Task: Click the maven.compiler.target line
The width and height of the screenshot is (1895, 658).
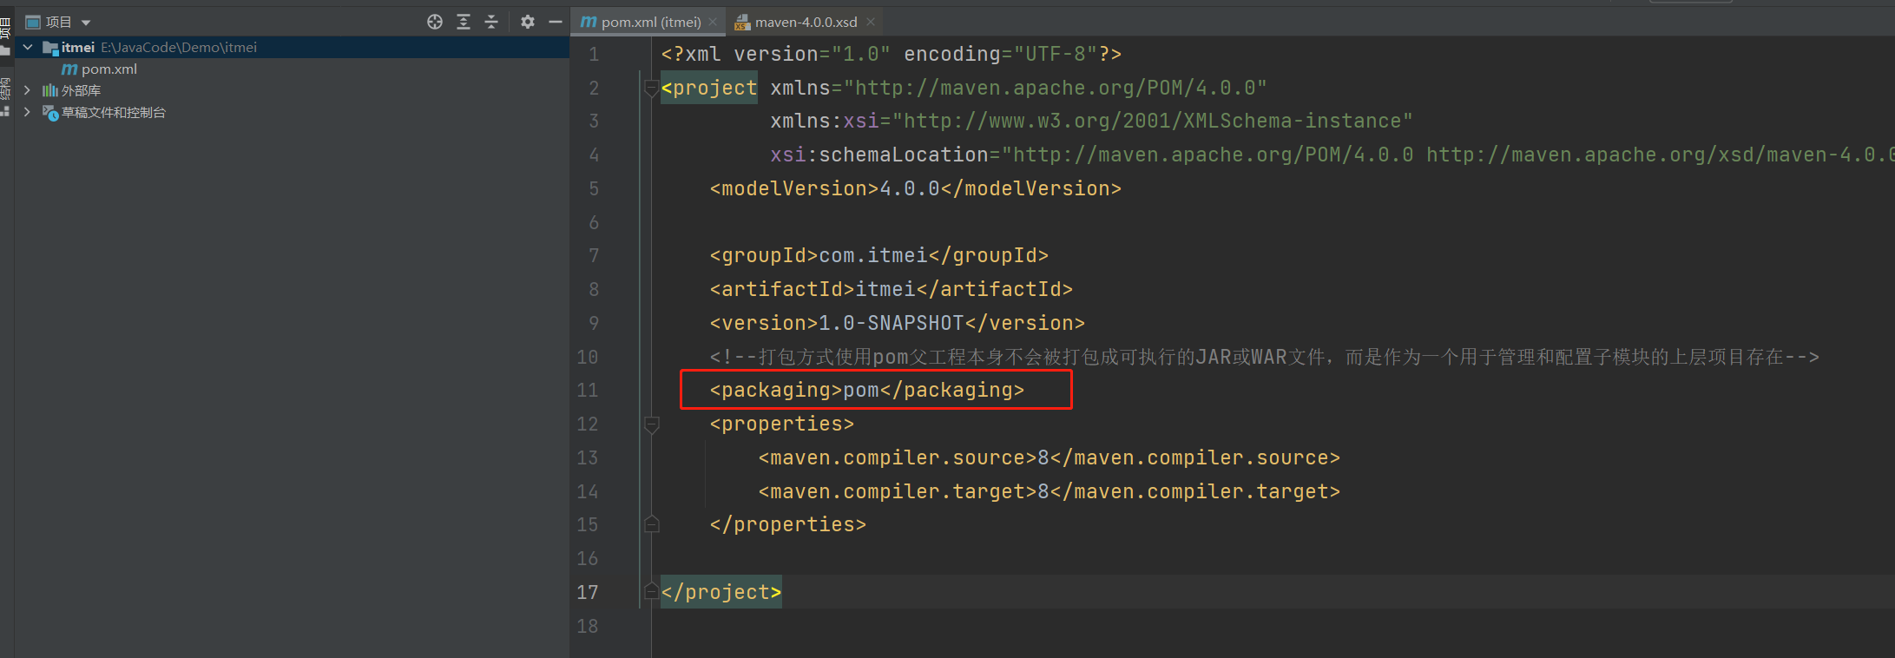Action: click(1049, 491)
